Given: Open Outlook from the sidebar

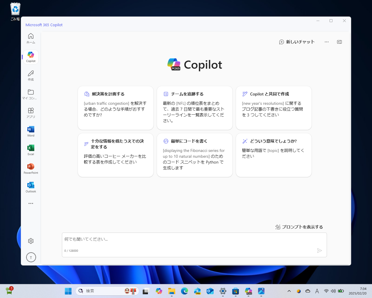Looking at the screenshot, I should pyautogui.click(x=31, y=187).
